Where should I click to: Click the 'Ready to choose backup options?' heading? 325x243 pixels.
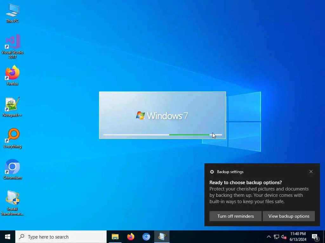246,183
